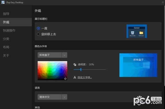Open the 所有盒子 dropdown
This screenshot has height=109, width=165.
click(x=53, y=55)
